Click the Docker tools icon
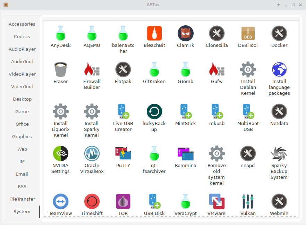306x225 pixels. (x=279, y=33)
